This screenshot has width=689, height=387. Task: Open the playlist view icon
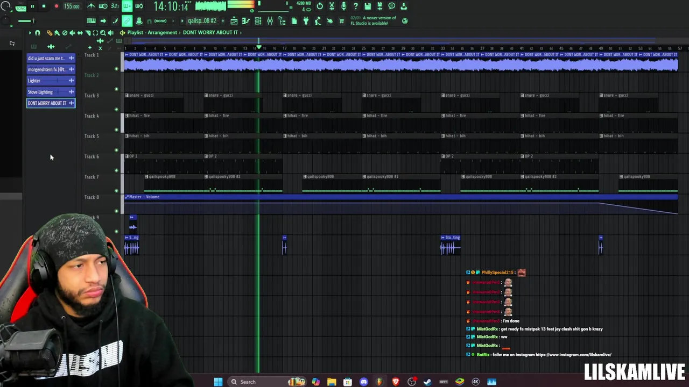(x=234, y=21)
